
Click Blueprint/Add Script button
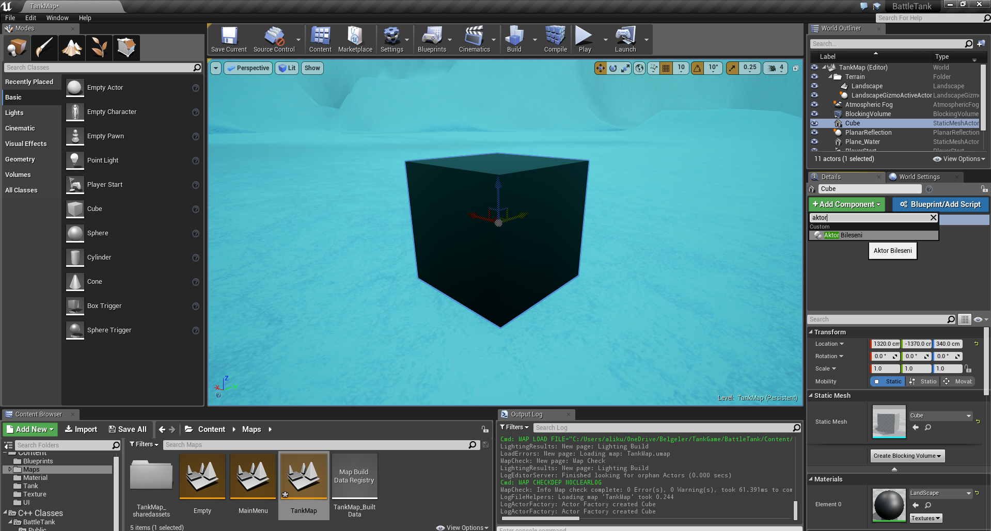click(x=940, y=204)
